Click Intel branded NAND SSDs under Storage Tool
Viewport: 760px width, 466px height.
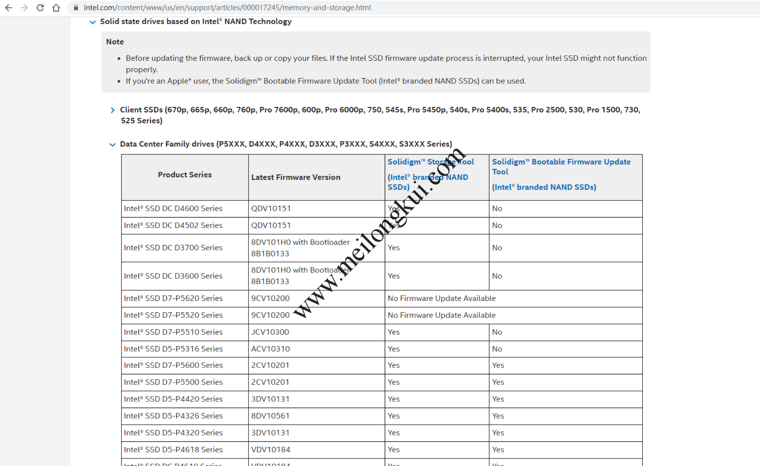click(x=428, y=182)
